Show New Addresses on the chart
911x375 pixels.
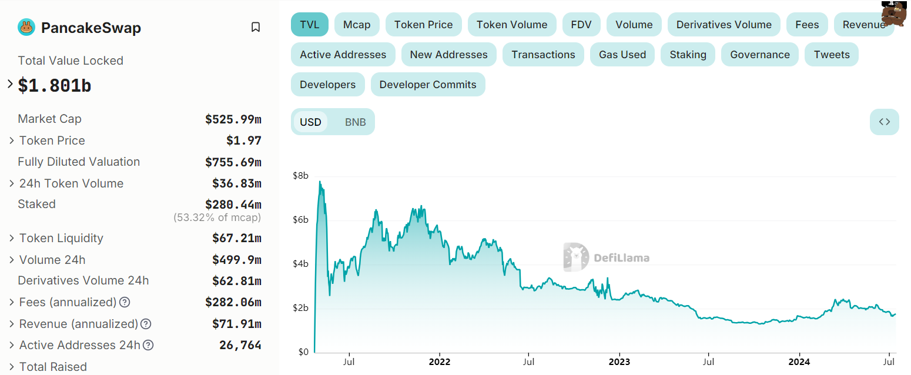449,55
